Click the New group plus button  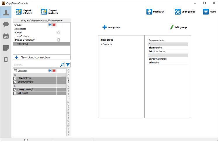(111, 27)
